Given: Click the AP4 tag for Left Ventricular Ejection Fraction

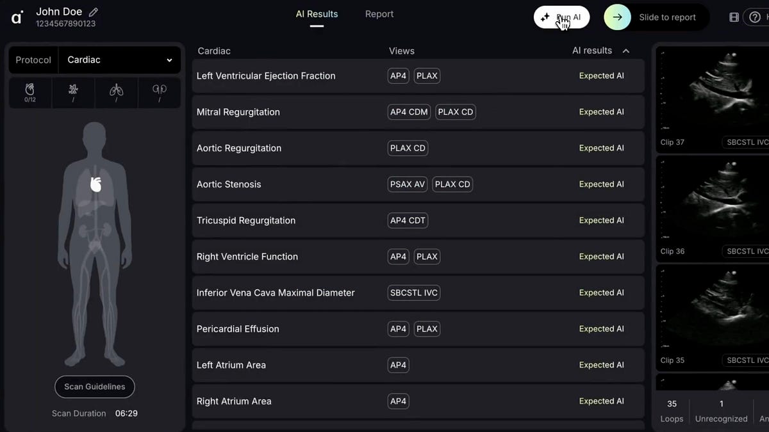Looking at the screenshot, I should 399,76.
